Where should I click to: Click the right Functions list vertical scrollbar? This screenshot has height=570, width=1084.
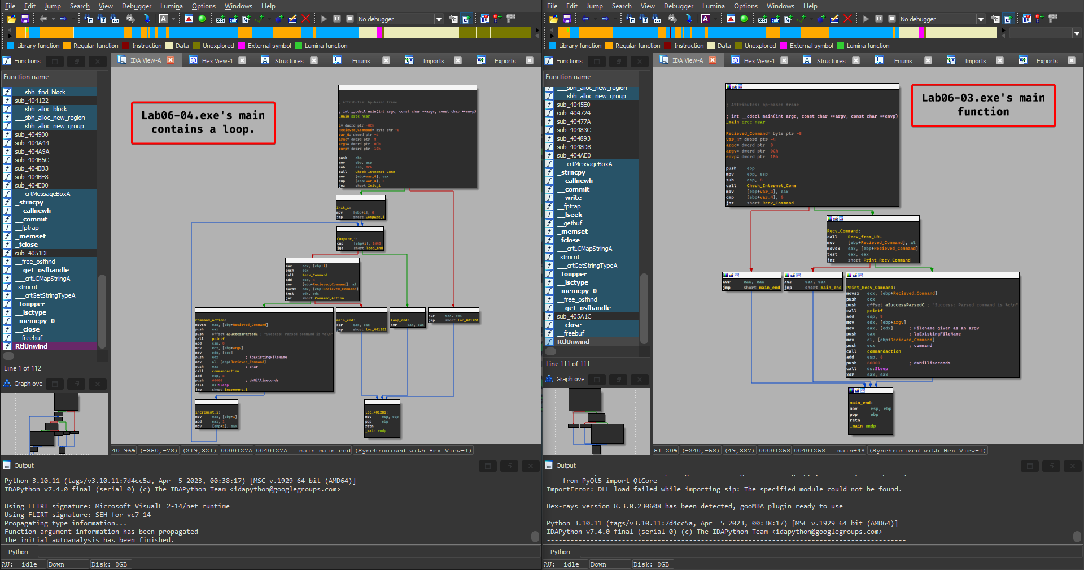(x=644, y=308)
